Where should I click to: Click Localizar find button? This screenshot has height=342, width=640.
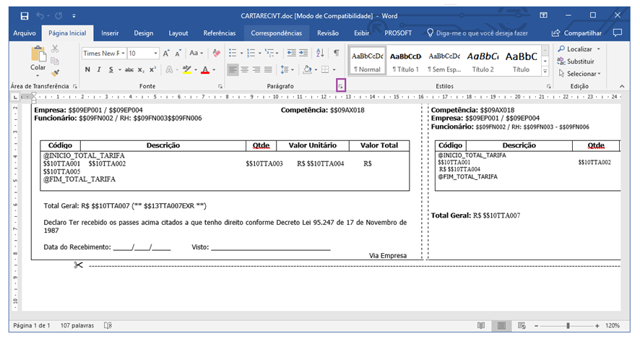579,48
